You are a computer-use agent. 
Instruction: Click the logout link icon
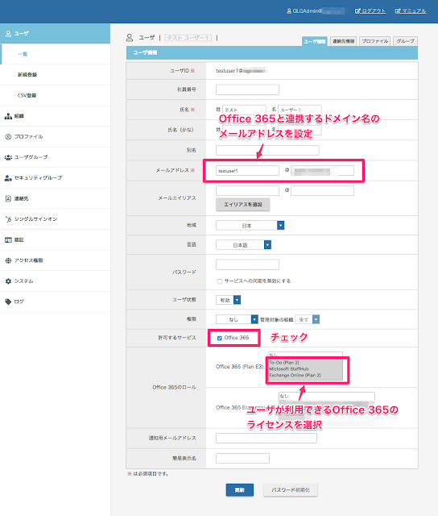[357, 10]
